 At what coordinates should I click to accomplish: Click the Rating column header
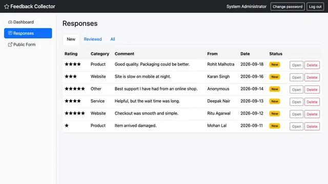[x=71, y=54]
